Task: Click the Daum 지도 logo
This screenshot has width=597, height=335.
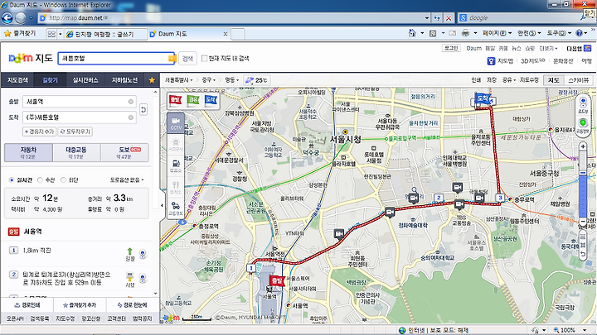Action: pyautogui.click(x=31, y=59)
